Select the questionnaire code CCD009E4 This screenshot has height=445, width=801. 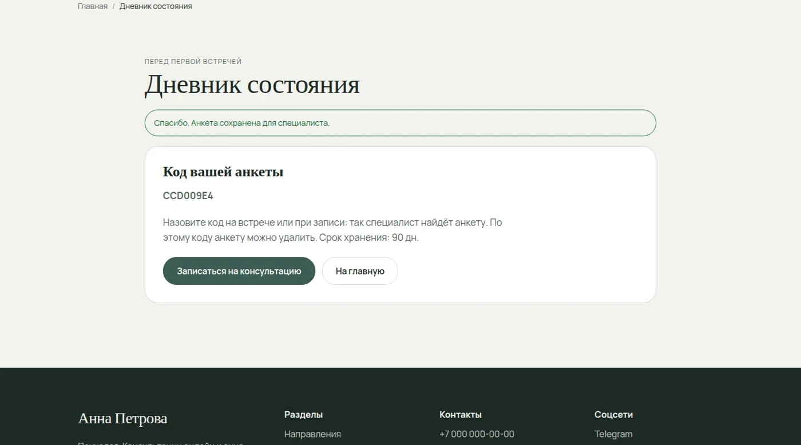(x=188, y=196)
